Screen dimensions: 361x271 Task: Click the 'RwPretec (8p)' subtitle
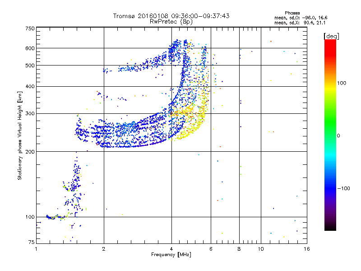(171, 22)
